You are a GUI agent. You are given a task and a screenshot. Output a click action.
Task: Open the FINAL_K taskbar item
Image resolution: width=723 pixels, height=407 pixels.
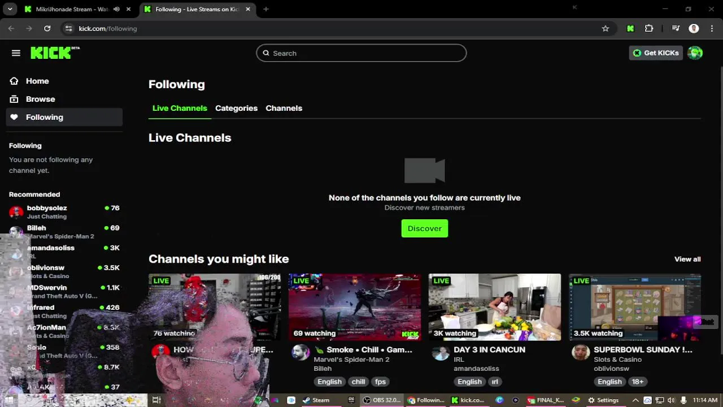click(x=546, y=400)
